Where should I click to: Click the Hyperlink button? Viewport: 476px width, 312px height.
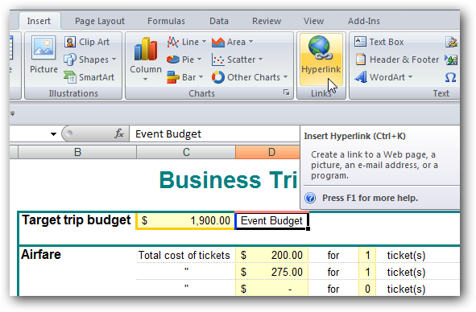tap(321, 60)
